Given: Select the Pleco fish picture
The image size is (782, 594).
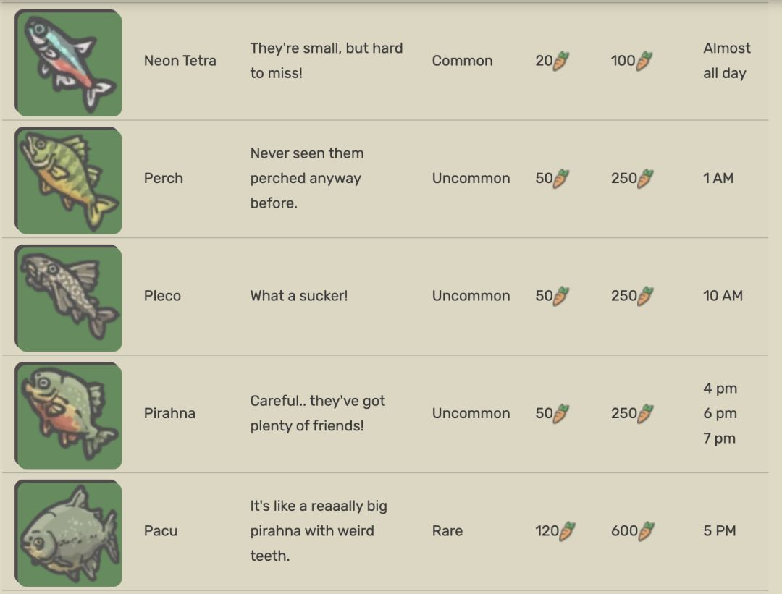Looking at the screenshot, I should 69,298.
